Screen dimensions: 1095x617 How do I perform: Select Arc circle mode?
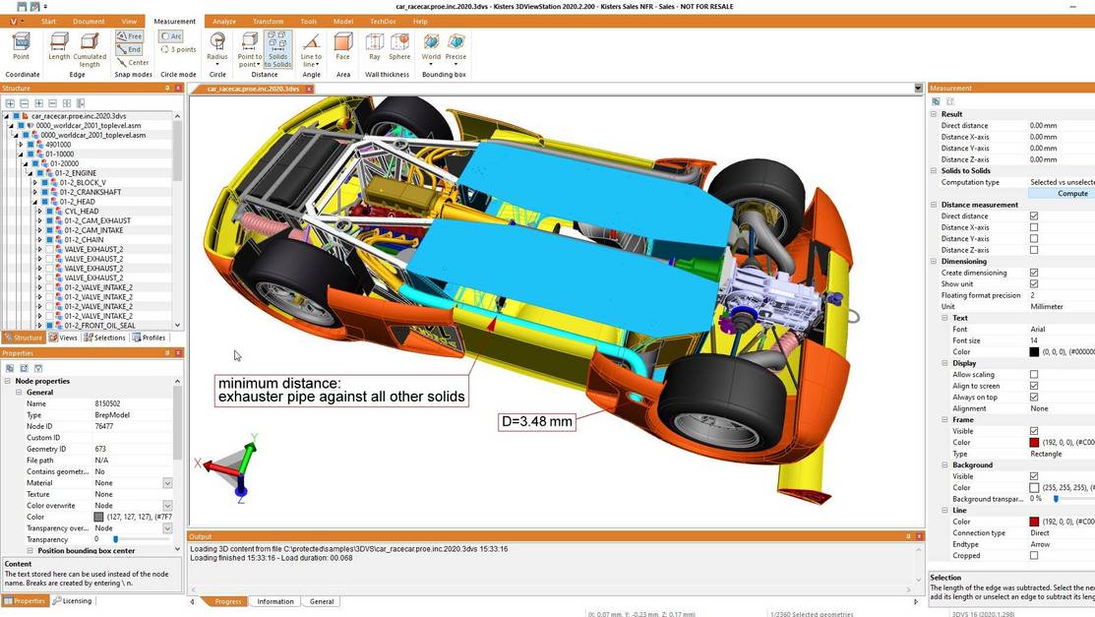(x=171, y=36)
